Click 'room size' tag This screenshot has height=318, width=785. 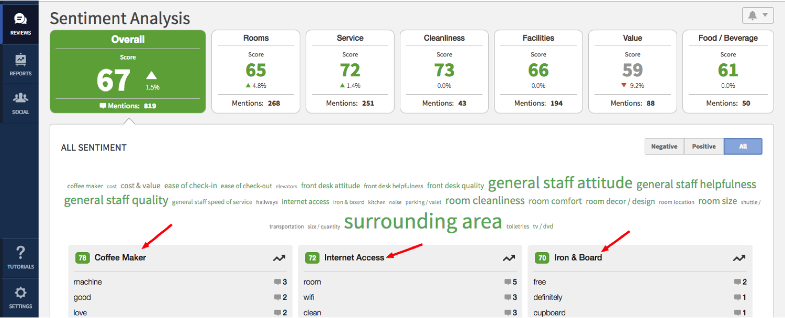click(x=717, y=201)
